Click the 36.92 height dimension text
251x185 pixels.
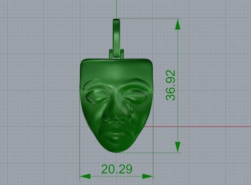[170, 85]
